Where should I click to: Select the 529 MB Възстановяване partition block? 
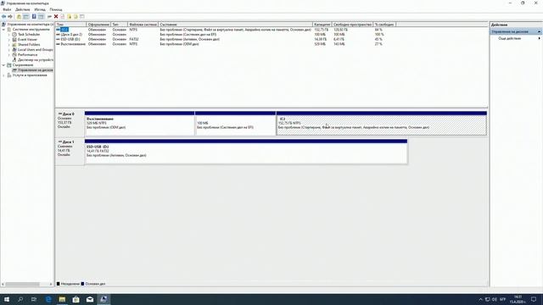click(x=139, y=124)
